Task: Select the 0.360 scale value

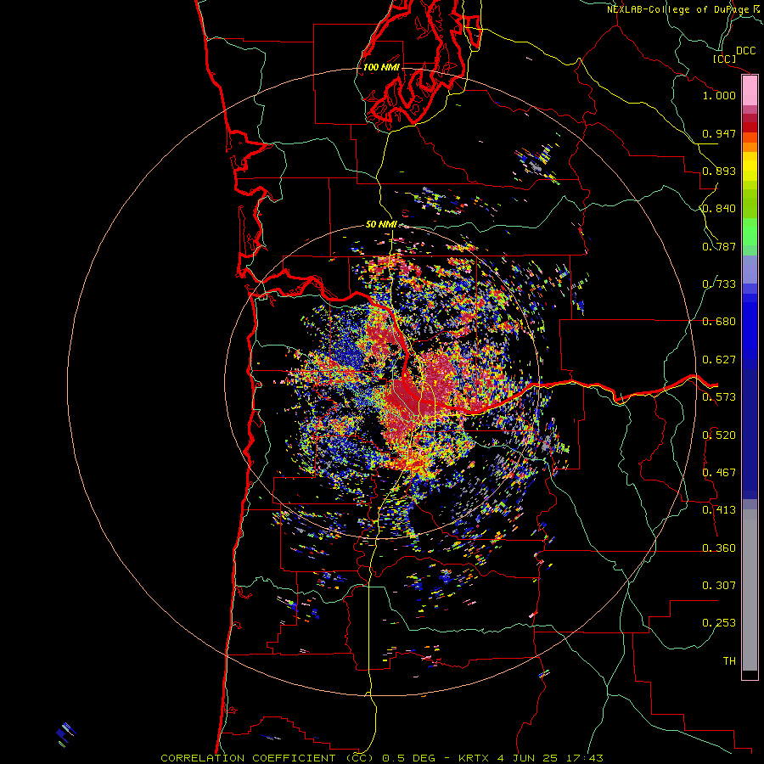Action: 719,548
